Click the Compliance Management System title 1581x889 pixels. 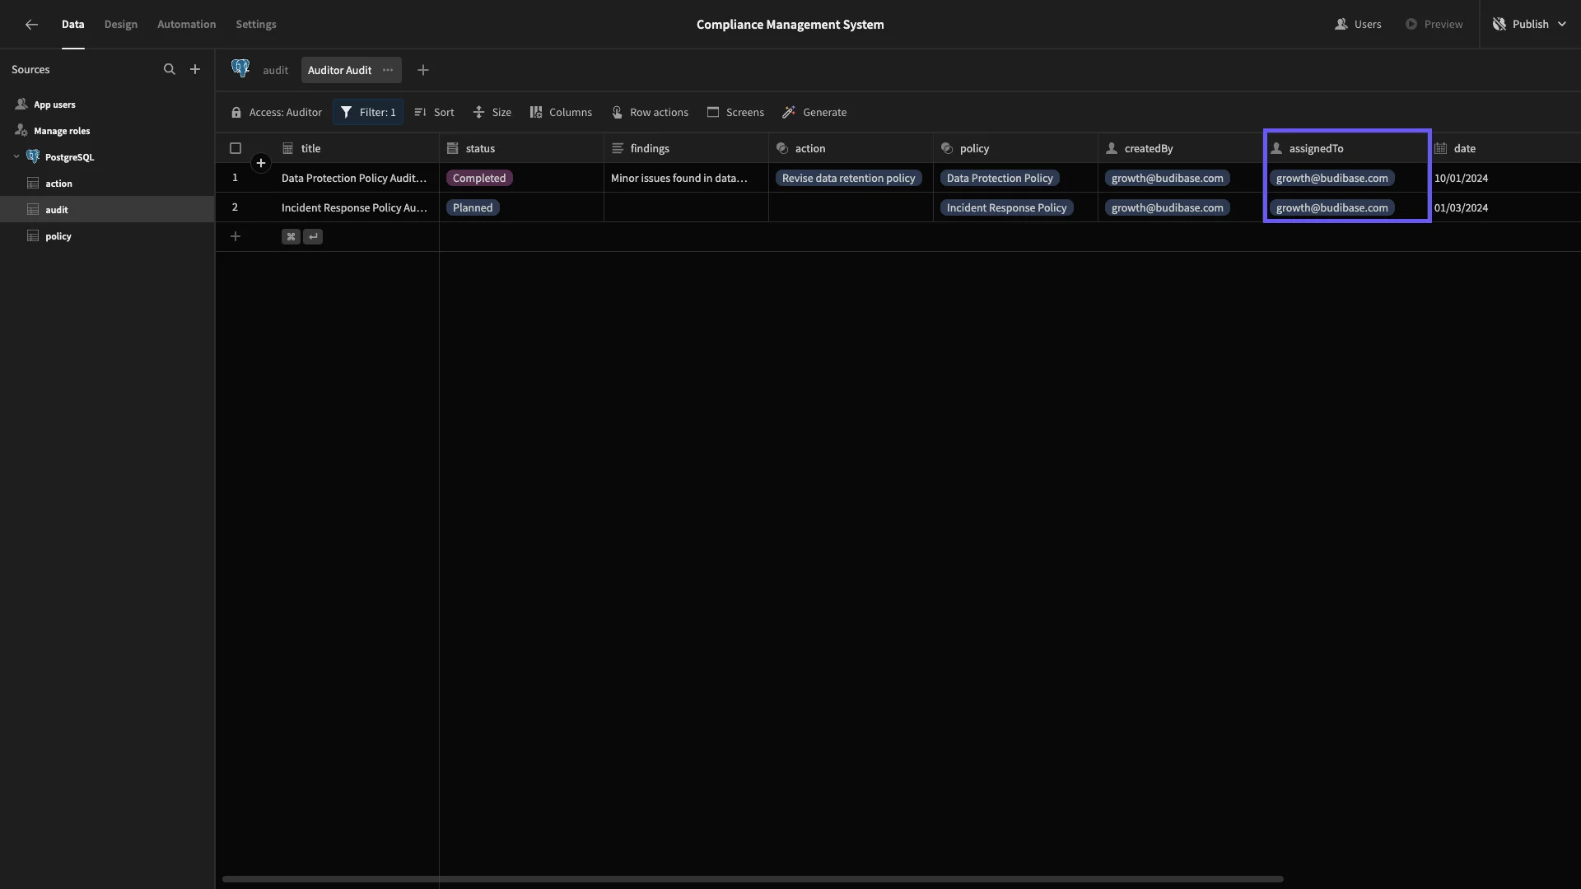[790, 25]
